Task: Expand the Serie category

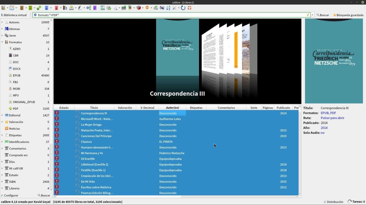Action: coord(2,36)
